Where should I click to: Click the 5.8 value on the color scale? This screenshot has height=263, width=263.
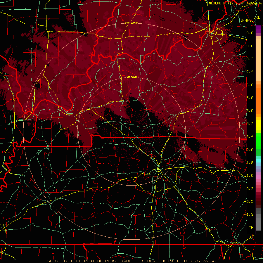pyautogui.click(x=250, y=98)
